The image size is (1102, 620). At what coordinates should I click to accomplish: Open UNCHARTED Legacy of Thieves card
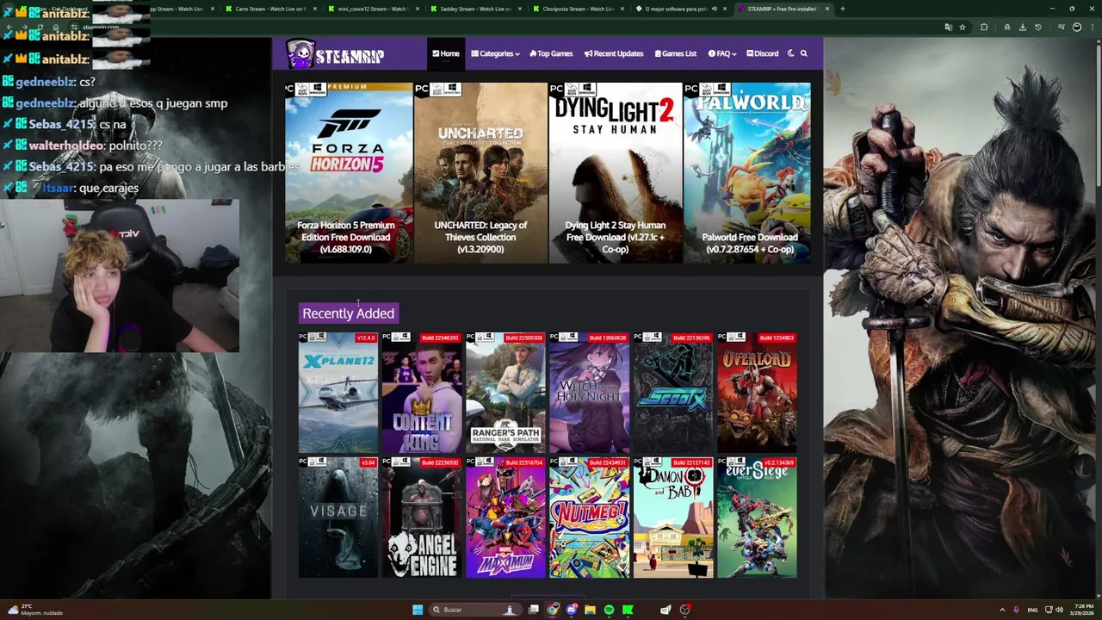coord(480,172)
